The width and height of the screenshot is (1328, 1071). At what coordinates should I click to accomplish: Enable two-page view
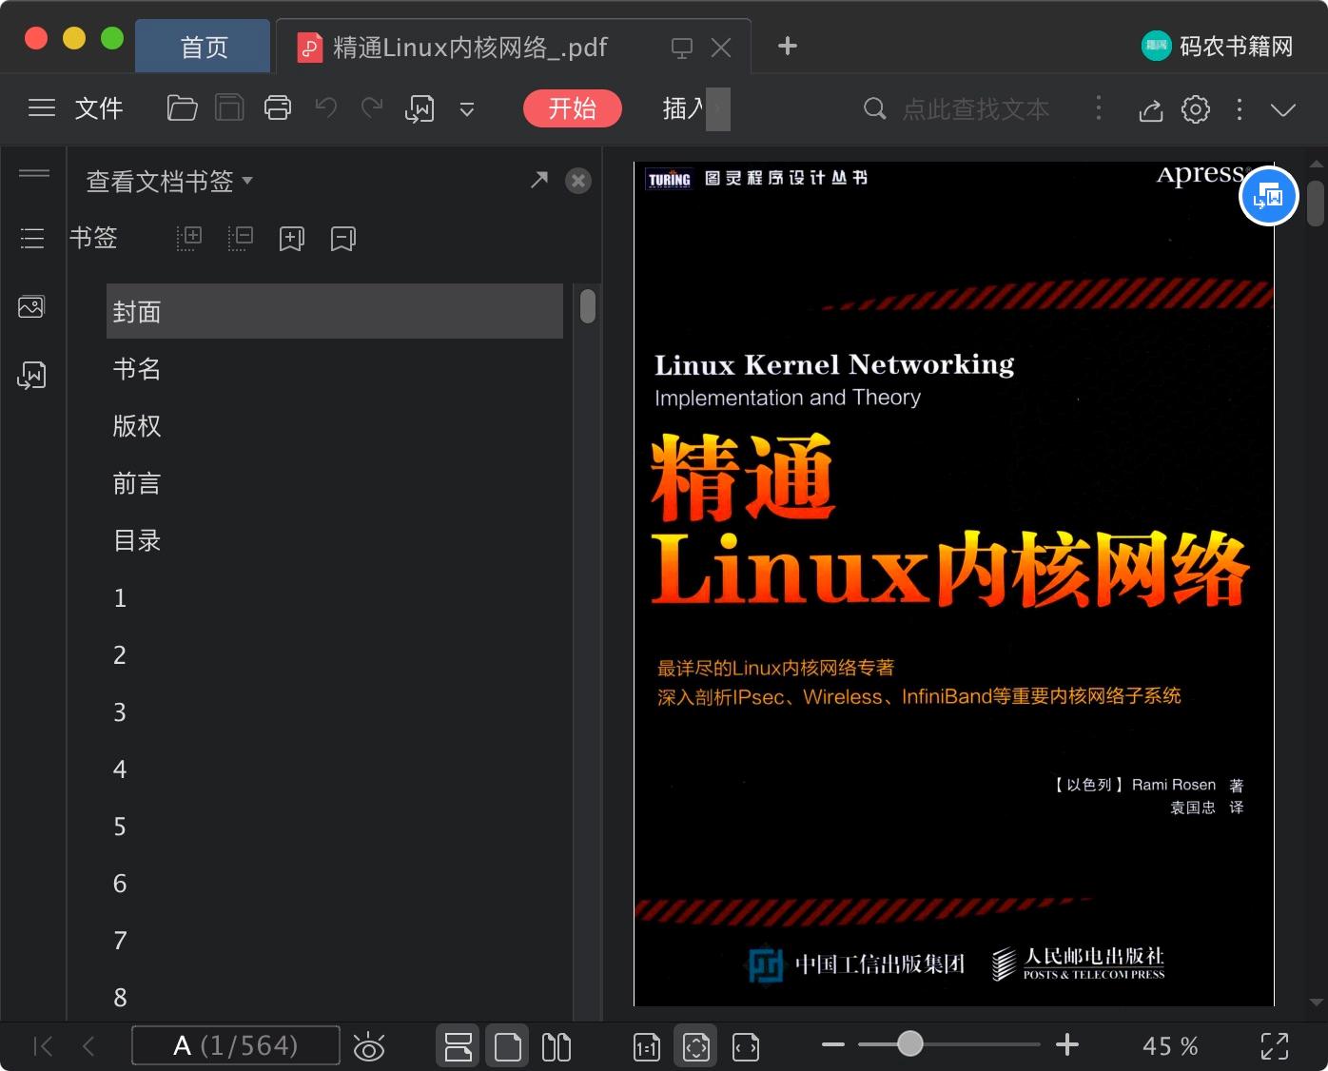click(557, 1046)
